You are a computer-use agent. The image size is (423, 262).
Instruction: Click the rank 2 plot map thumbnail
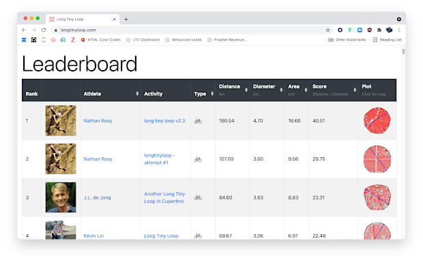pos(377,159)
